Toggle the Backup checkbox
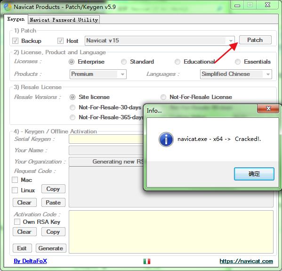282x271 pixels. pos(15,41)
